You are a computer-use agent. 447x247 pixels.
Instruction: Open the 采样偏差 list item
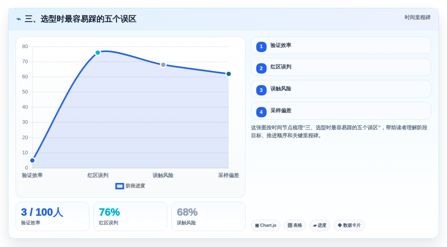point(341,111)
